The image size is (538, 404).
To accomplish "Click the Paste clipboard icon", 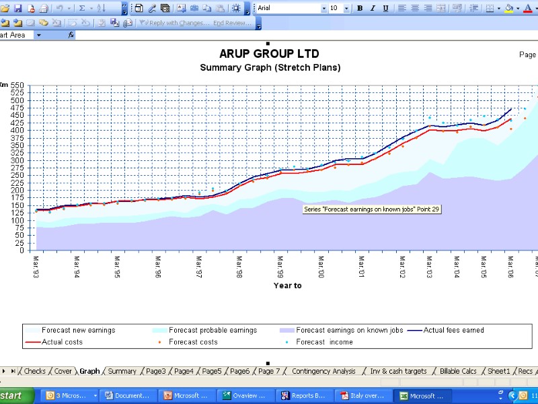I will 220,8.
